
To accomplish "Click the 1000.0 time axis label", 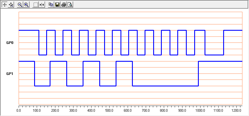I will pos(200,110).
